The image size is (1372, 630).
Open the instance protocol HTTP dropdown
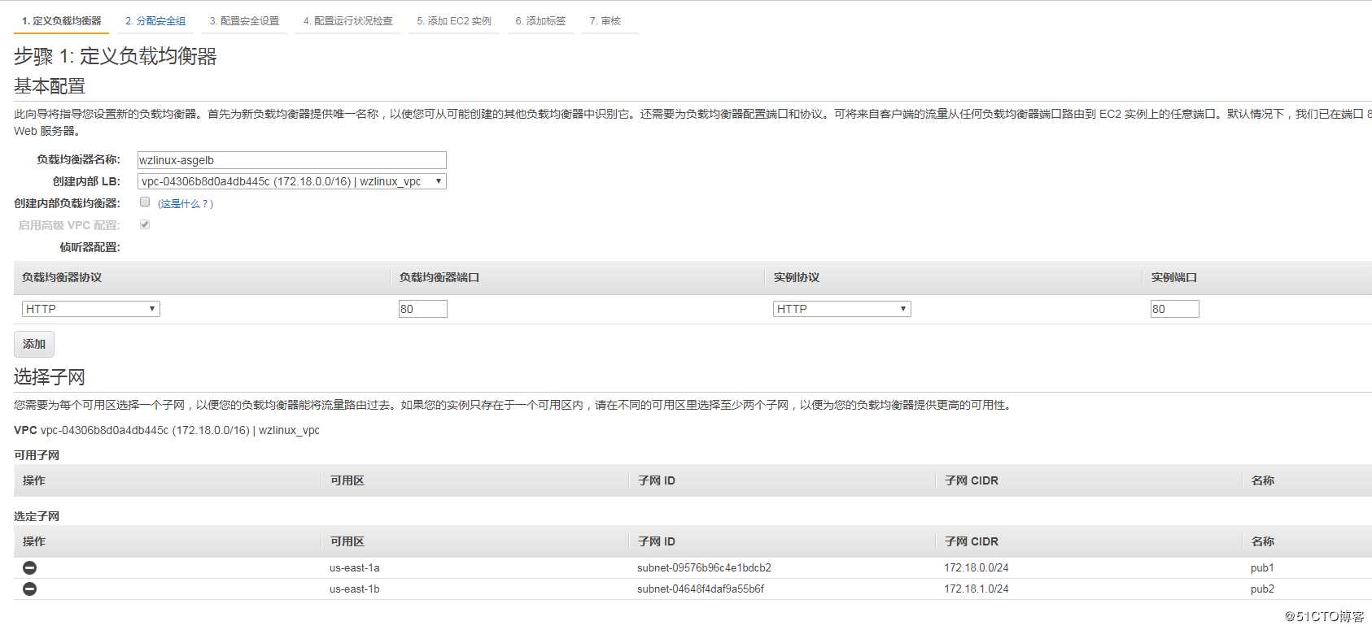tap(842, 309)
